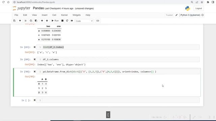Open the View menu
Image resolution: width=216 pixels, height=121 pixels.
click(34, 15)
